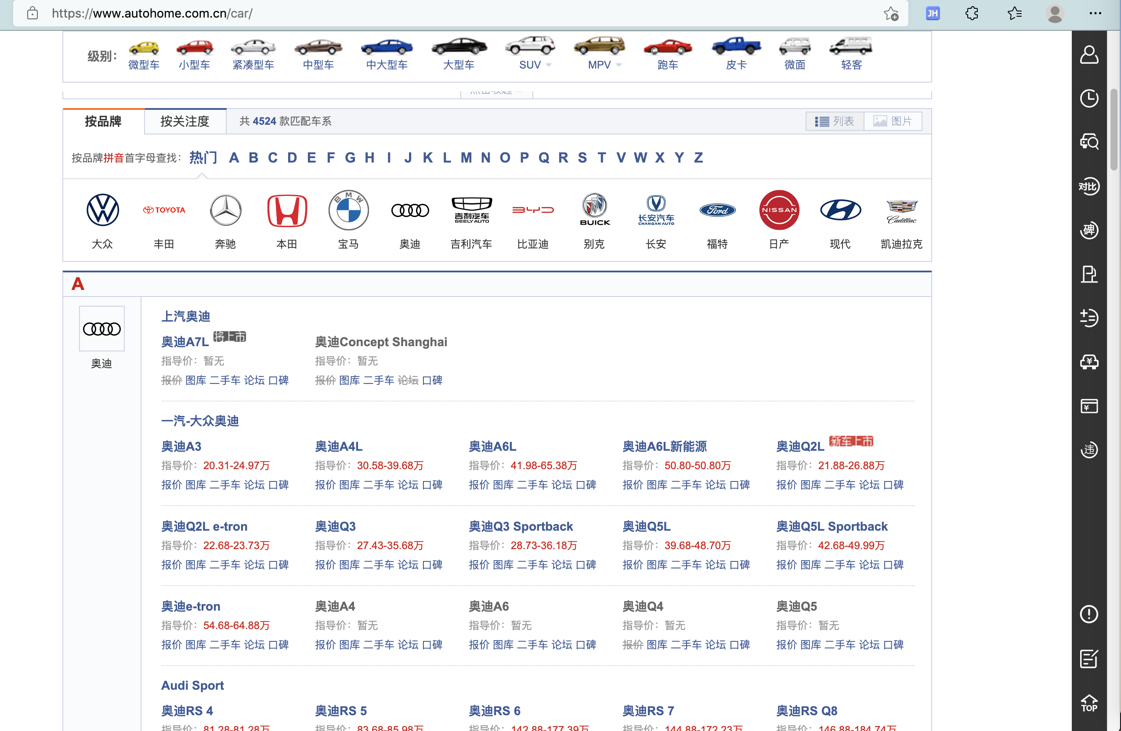Select the Geely (吉利汽车) logo
The height and width of the screenshot is (731, 1121).
click(x=471, y=210)
